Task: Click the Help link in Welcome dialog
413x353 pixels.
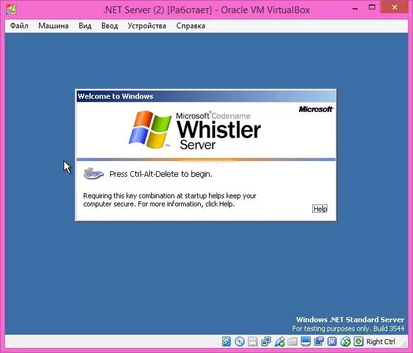Action: [x=320, y=209]
